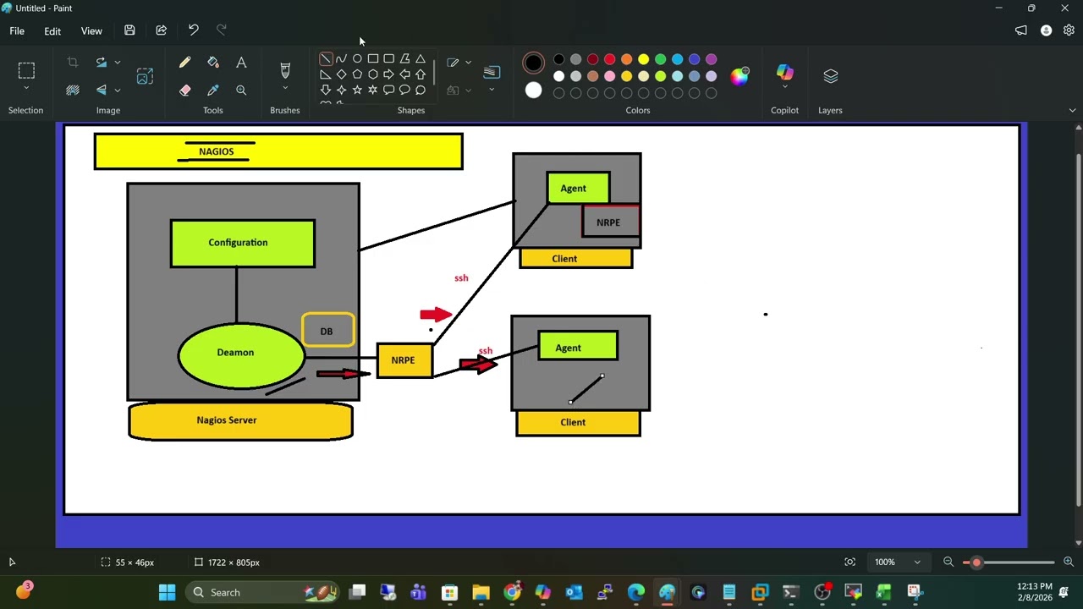Click the Edit colors wheel
Viewport: 1083px width, 609px height.
pos(740,76)
